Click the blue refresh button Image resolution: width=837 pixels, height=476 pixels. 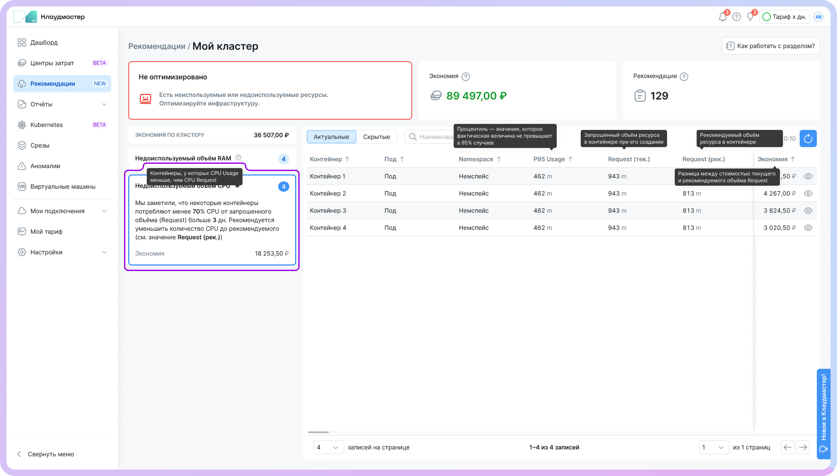click(808, 139)
